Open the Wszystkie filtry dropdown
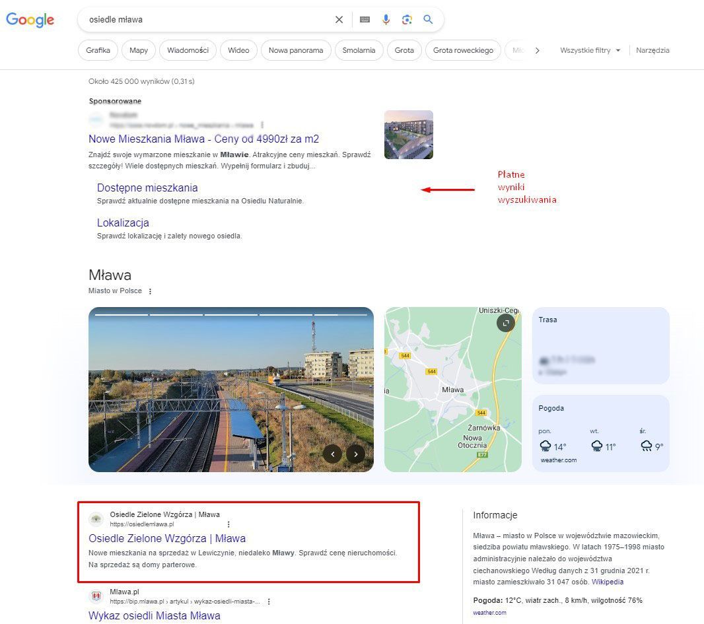704x624 pixels. click(590, 50)
